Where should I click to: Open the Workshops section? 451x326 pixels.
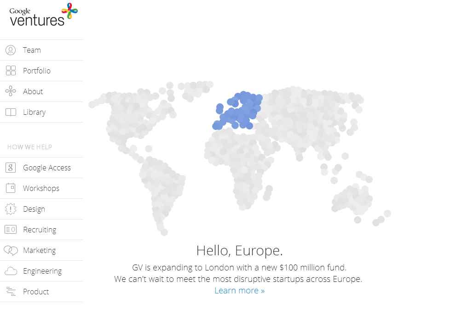(x=41, y=188)
